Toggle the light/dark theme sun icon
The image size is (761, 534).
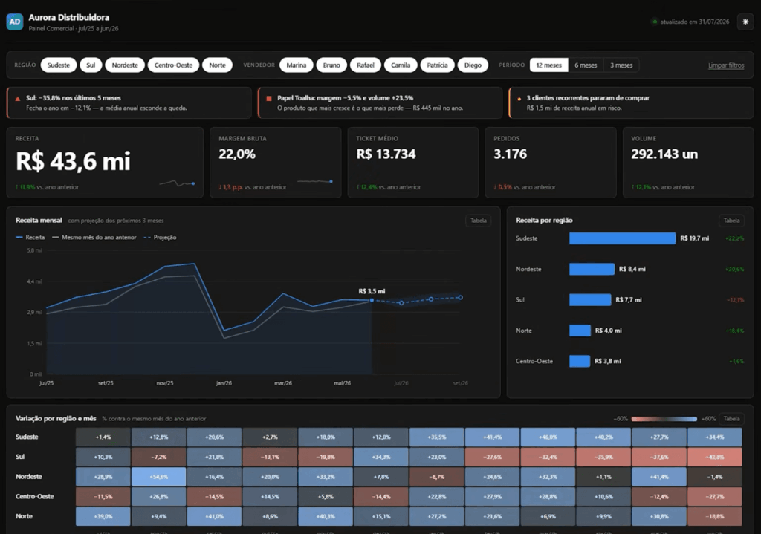pos(745,22)
